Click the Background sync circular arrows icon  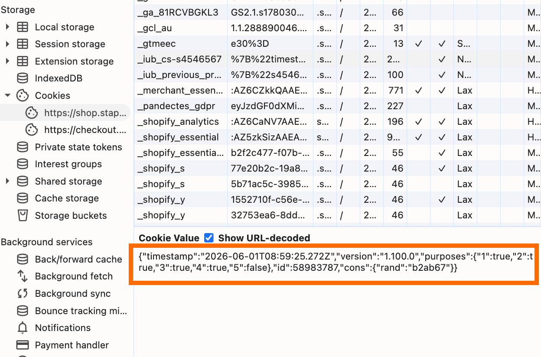coord(23,294)
